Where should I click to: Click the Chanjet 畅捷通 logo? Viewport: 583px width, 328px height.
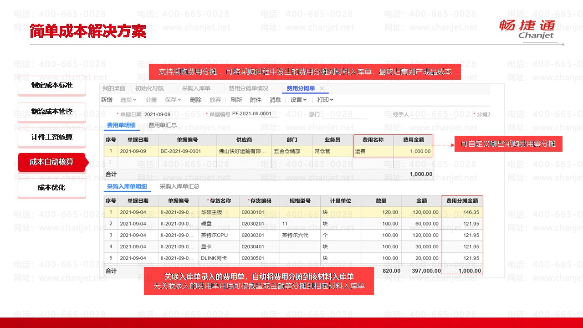[x=527, y=29]
